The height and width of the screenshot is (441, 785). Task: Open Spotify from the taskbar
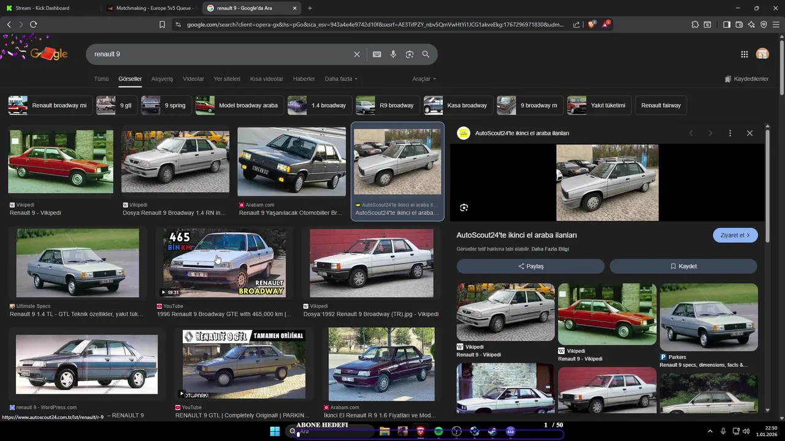coord(438,431)
